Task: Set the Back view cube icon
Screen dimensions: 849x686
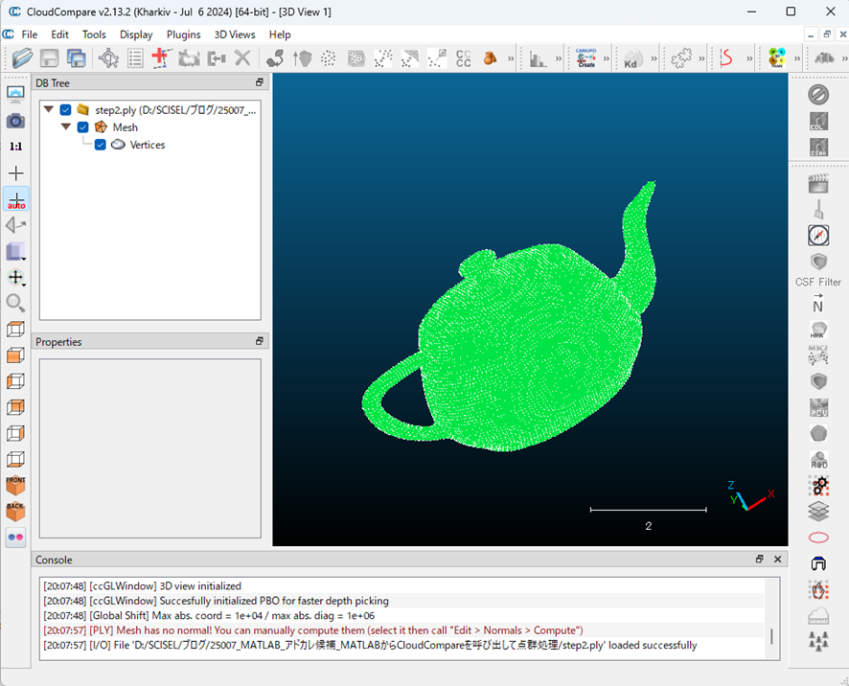Action: [16, 511]
